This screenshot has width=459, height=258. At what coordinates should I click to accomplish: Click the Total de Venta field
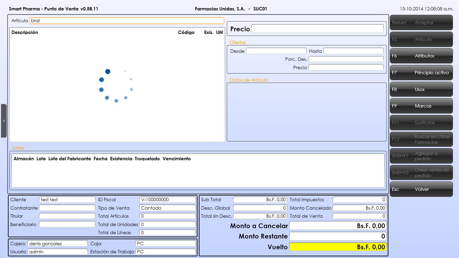(360, 216)
